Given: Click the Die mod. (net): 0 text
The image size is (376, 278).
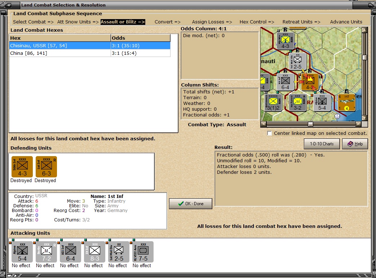Looking at the screenshot, I should (204, 35).
